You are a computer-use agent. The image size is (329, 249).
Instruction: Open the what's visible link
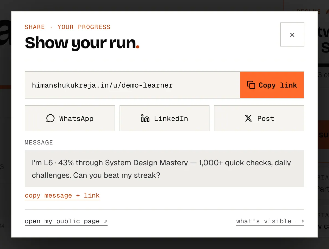tap(270, 221)
